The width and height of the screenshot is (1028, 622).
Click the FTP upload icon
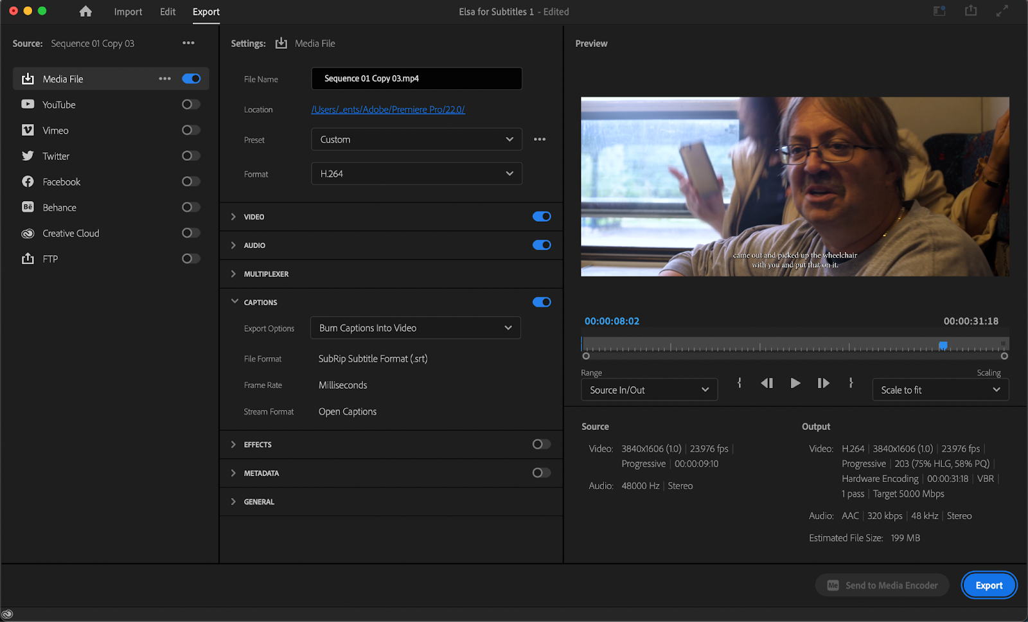tap(28, 258)
